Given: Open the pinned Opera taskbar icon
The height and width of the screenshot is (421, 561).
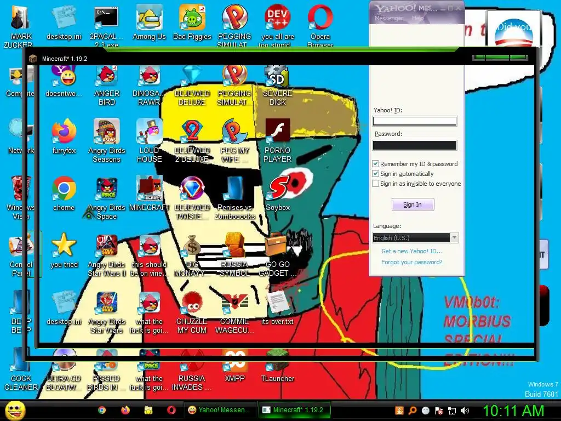Looking at the screenshot, I should pyautogui.click(x=171, y=410).
